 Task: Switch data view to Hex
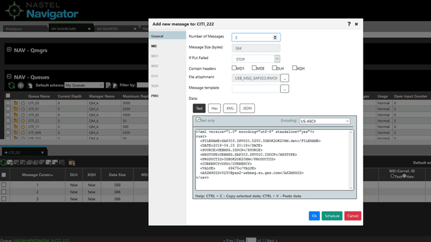214,108
